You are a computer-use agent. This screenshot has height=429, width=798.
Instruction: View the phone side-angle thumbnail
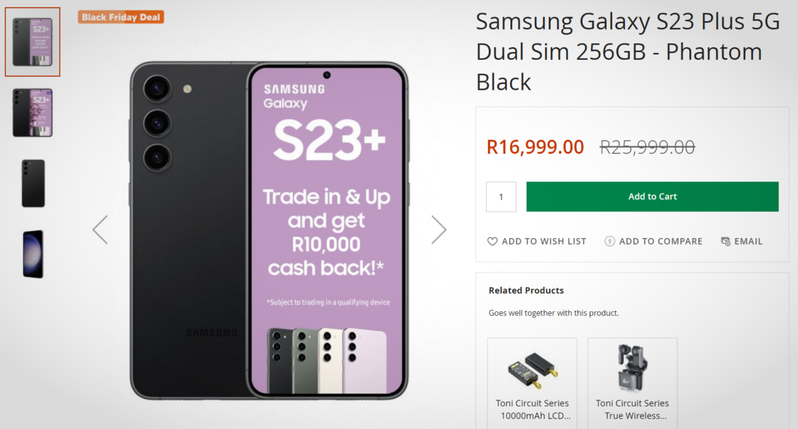coord(33,253)
